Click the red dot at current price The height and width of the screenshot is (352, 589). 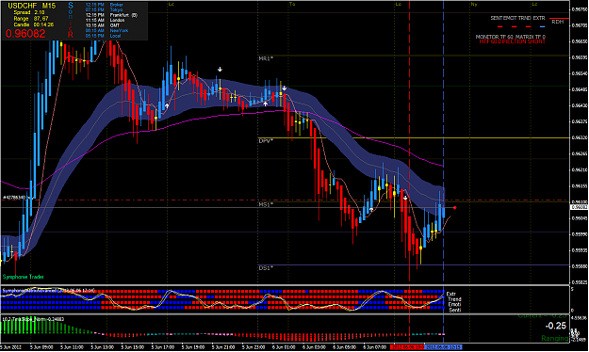coord(454,207)
